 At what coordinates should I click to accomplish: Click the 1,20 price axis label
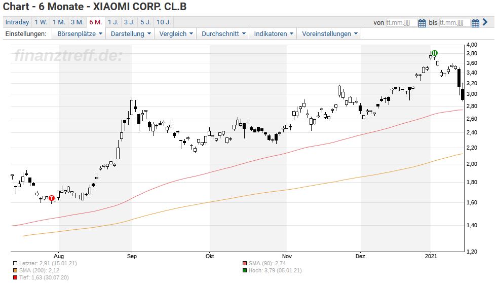tap(472, 252)
